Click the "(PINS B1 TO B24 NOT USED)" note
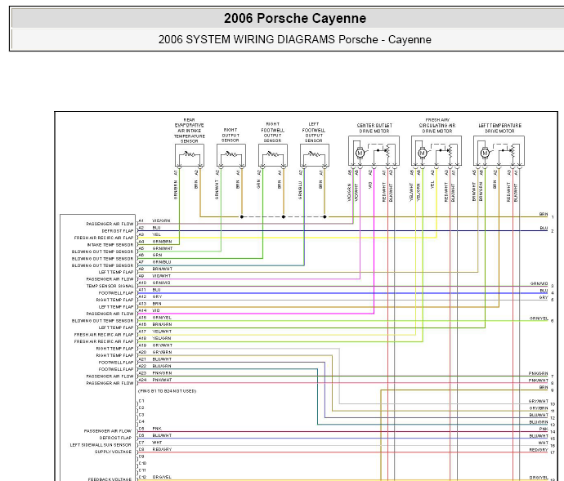This screenshot has height=481, width=564. [x=168, y=391]
